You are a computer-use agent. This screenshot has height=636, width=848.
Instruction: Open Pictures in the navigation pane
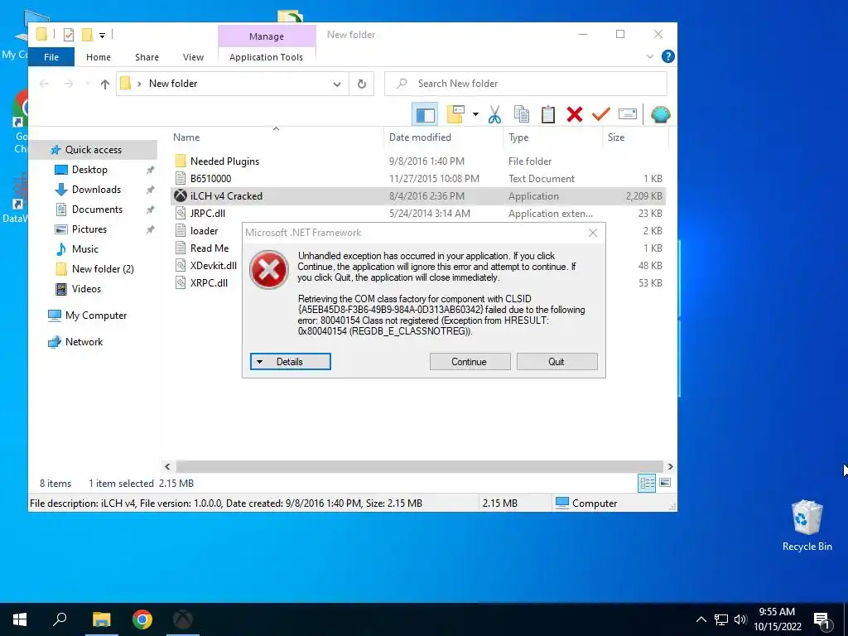pyautogui.click(x=89, y=229)
